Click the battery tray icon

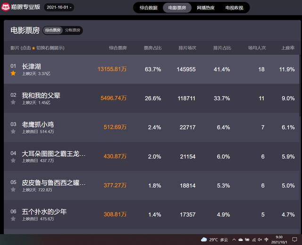coord(247,240)
